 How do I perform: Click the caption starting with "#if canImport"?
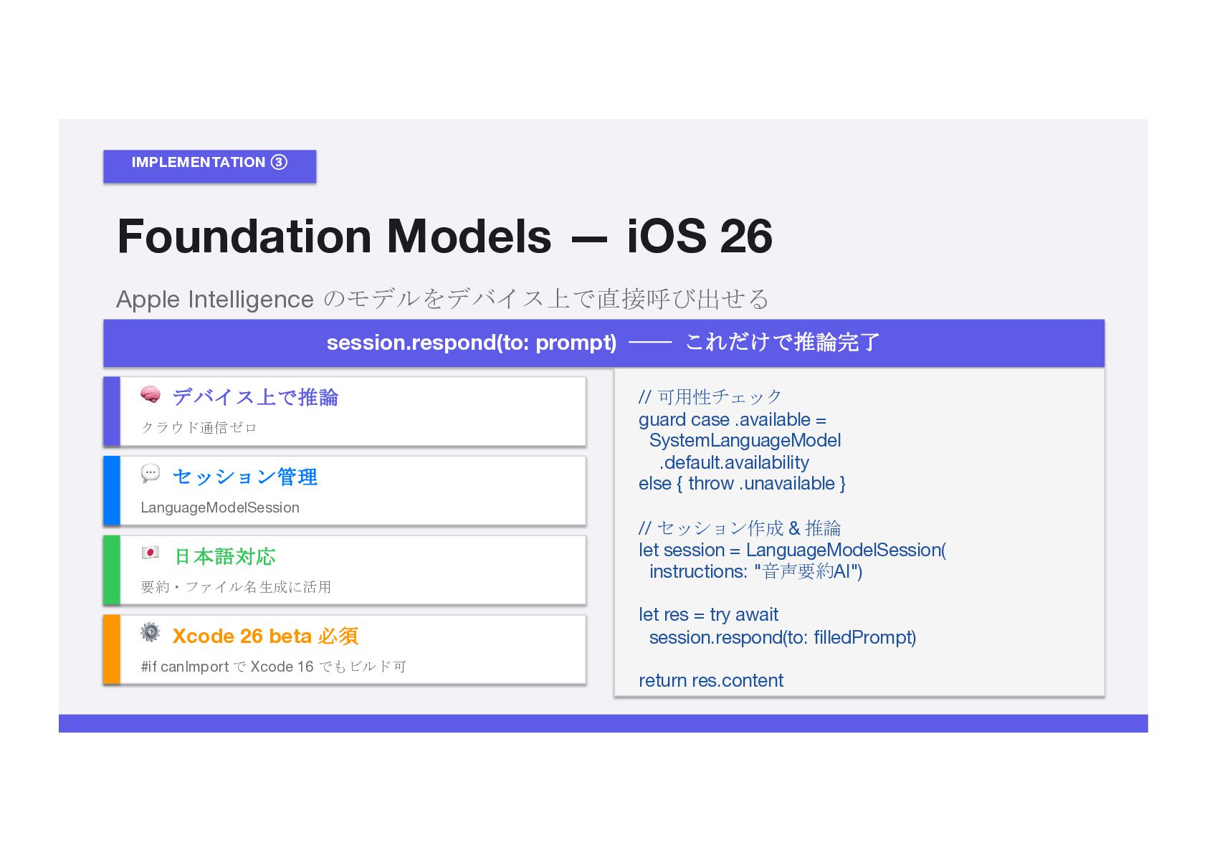273,667
